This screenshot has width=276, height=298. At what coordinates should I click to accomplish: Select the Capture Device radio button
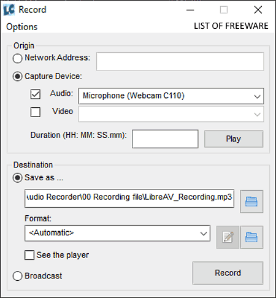(17, 77)
